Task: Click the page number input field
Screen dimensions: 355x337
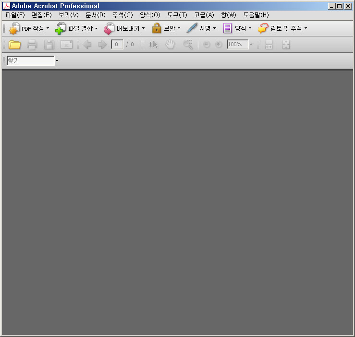Action: click(x=117, y=44)
